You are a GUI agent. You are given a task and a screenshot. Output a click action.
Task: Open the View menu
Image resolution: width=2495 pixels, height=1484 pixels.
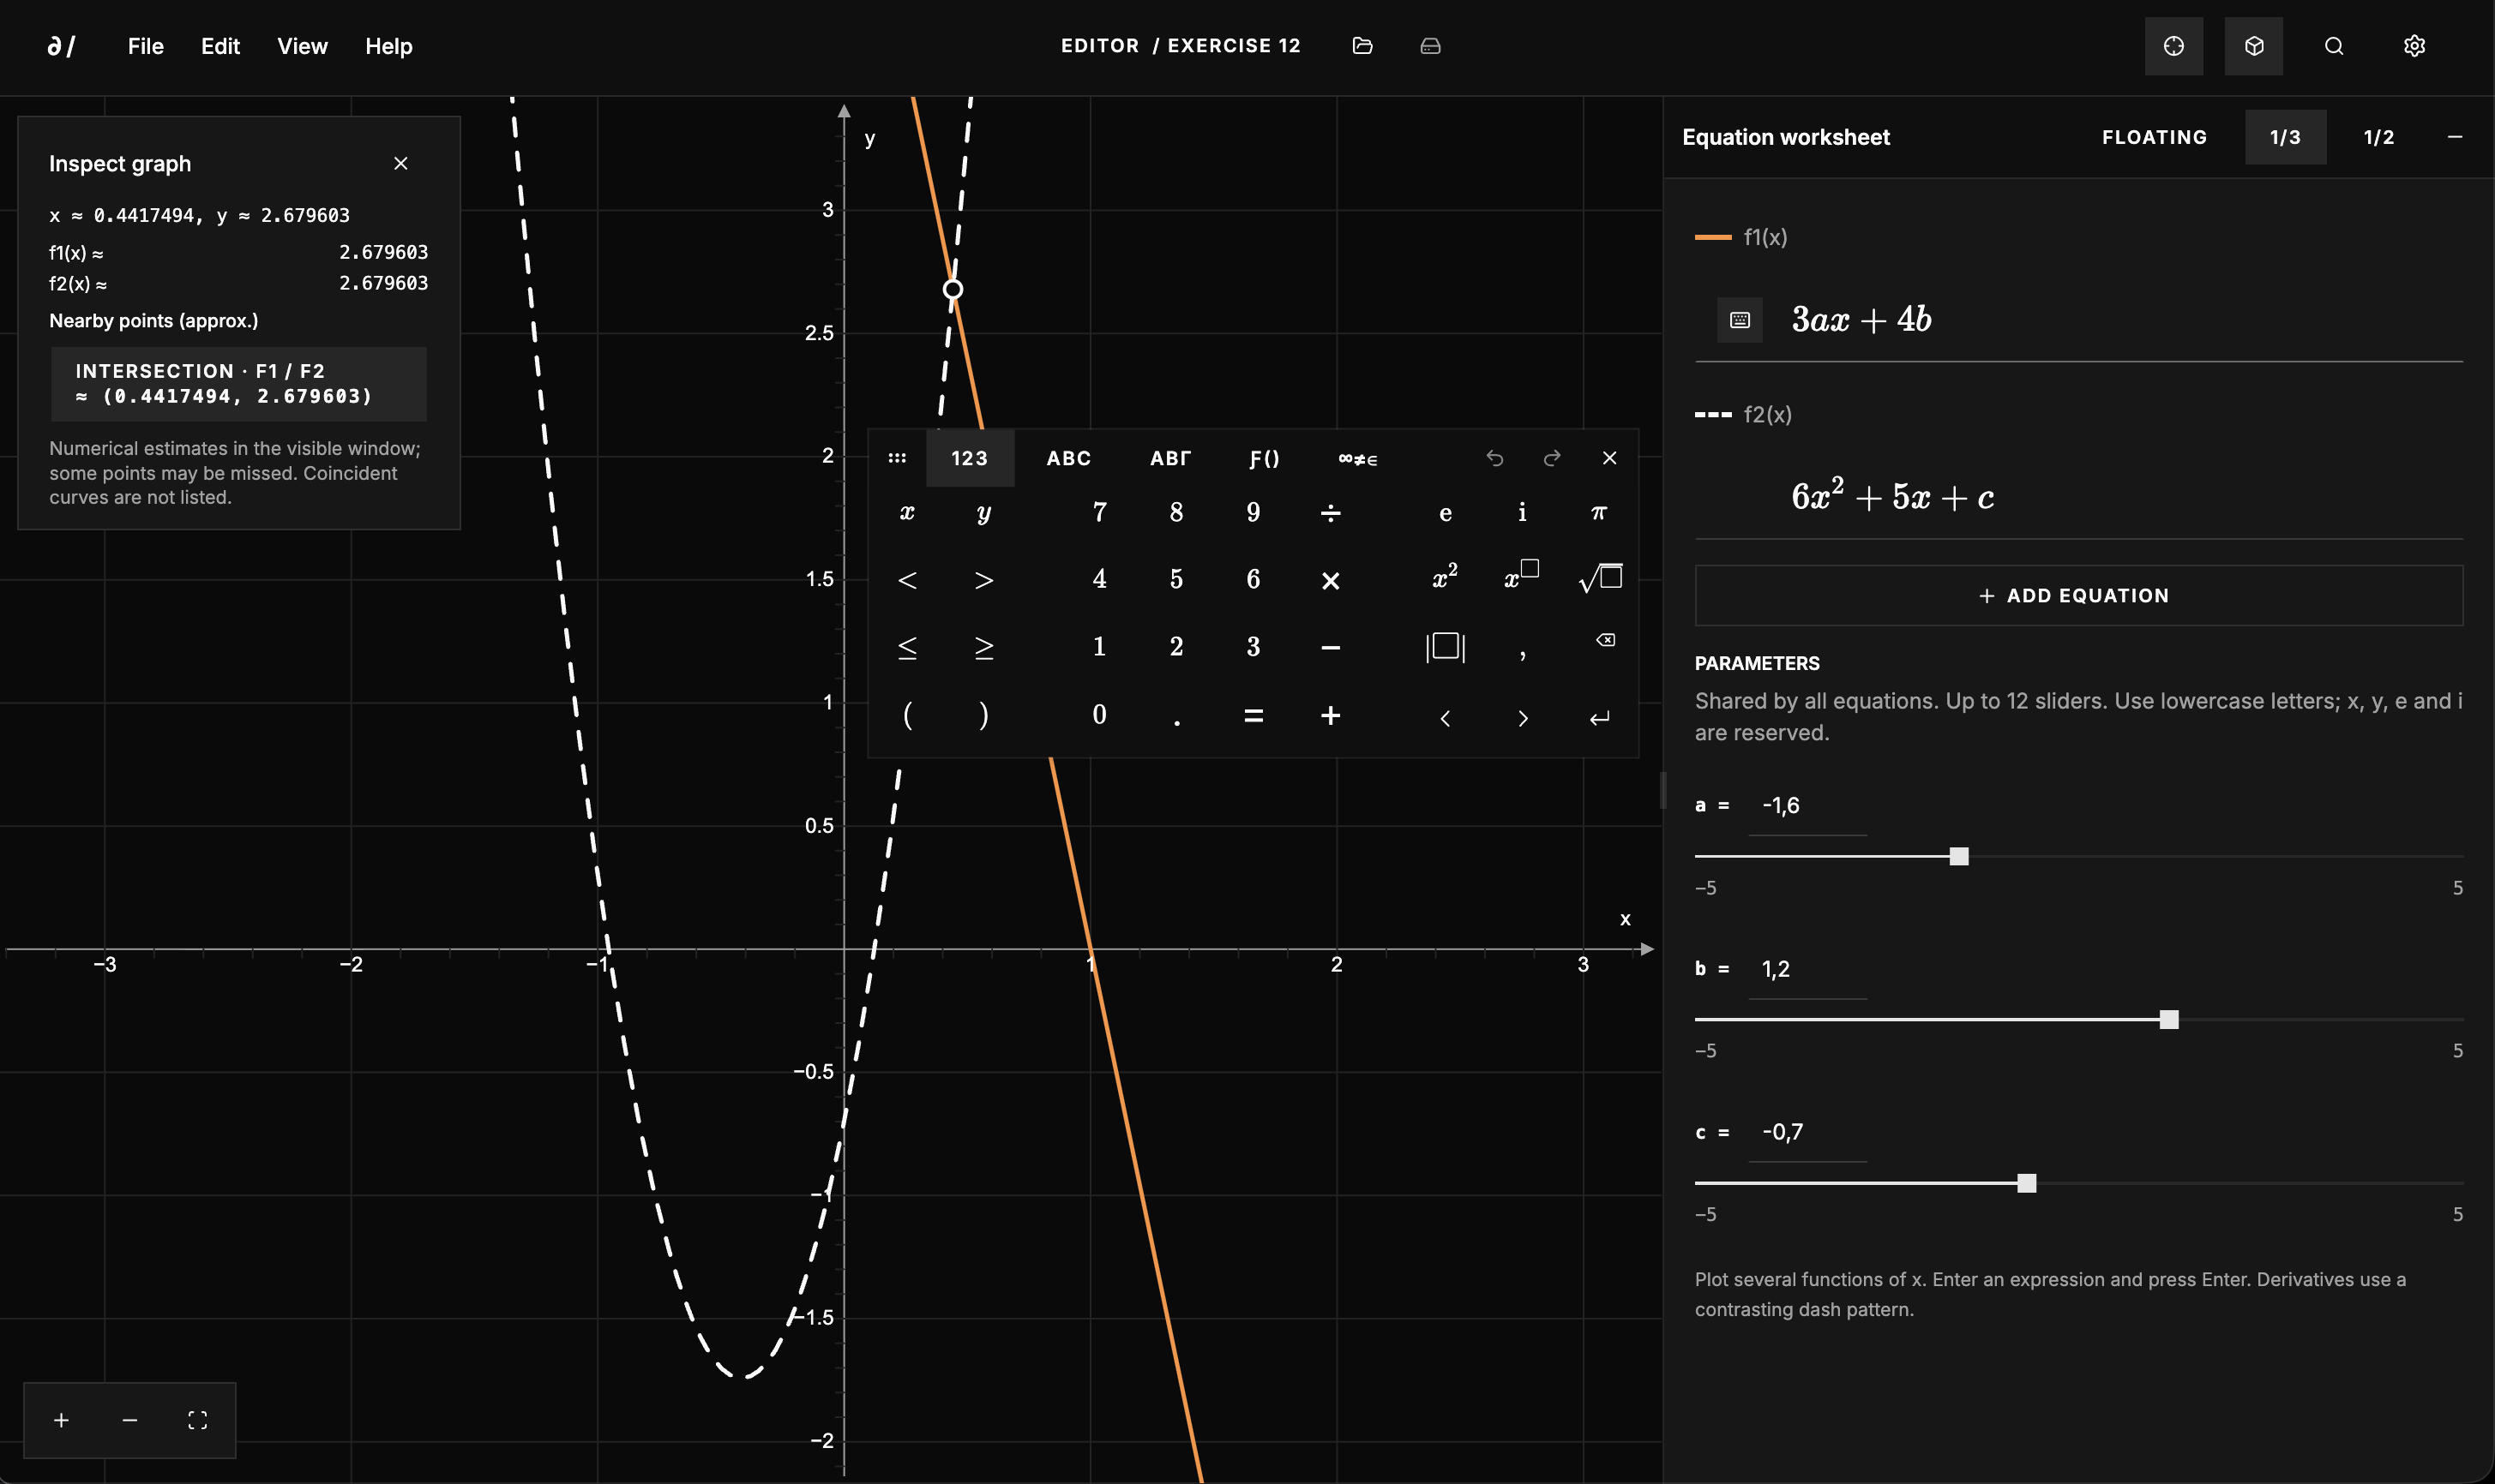coord(302,46)
